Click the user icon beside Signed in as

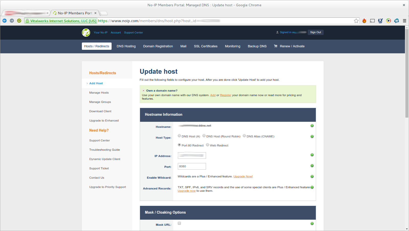click(277, 32)
